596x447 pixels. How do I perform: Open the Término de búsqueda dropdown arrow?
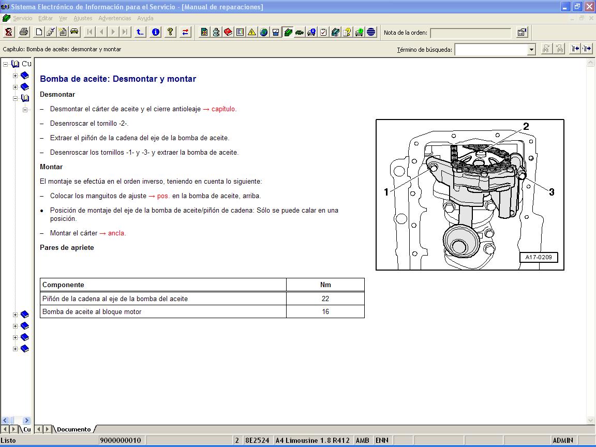tap(531, 50)
